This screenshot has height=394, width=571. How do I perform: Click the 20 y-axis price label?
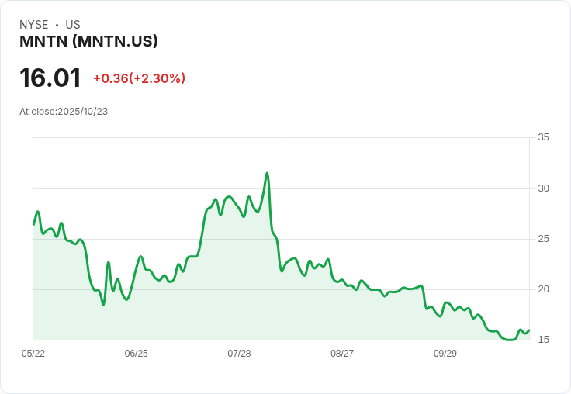(544, 289)
